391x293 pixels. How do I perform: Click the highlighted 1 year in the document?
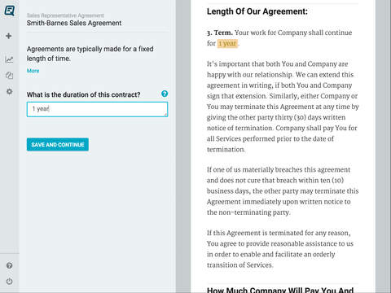tap(227, 43)
